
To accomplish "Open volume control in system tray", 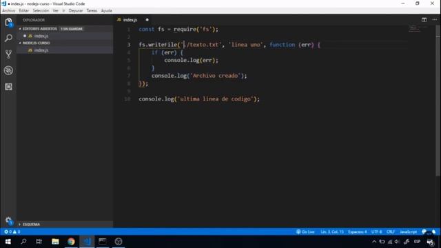I will 397,242.
